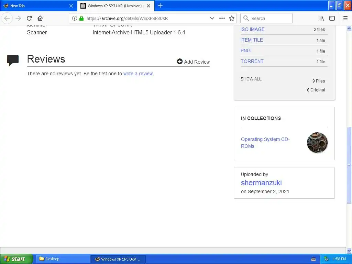352x264 pixels.
Task: Close the New Tab tab
Action: click(71, 6)
